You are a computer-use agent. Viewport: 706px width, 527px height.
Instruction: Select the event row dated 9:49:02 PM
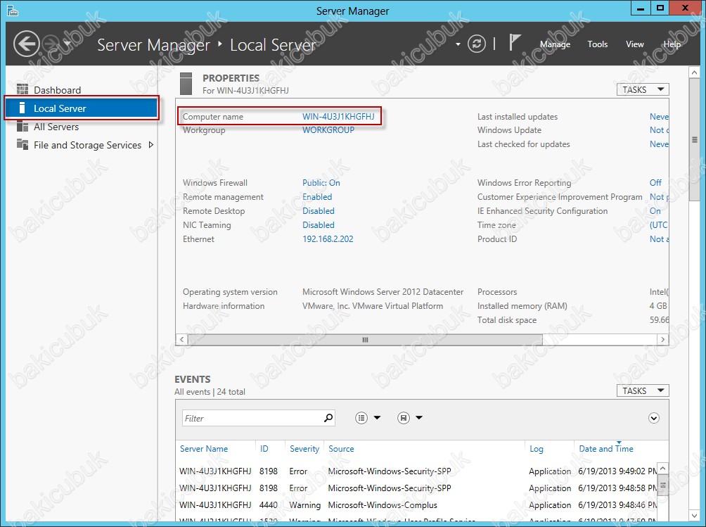pyautogui.click(x=418, y=471)
